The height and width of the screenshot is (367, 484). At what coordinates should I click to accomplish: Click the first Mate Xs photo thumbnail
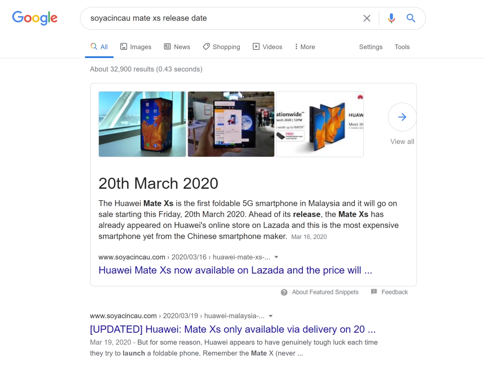(142, 124)
